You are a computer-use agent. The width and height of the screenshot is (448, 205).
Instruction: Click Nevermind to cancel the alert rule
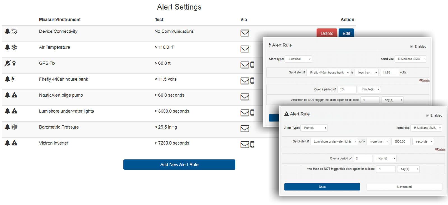tap(404, 187)
